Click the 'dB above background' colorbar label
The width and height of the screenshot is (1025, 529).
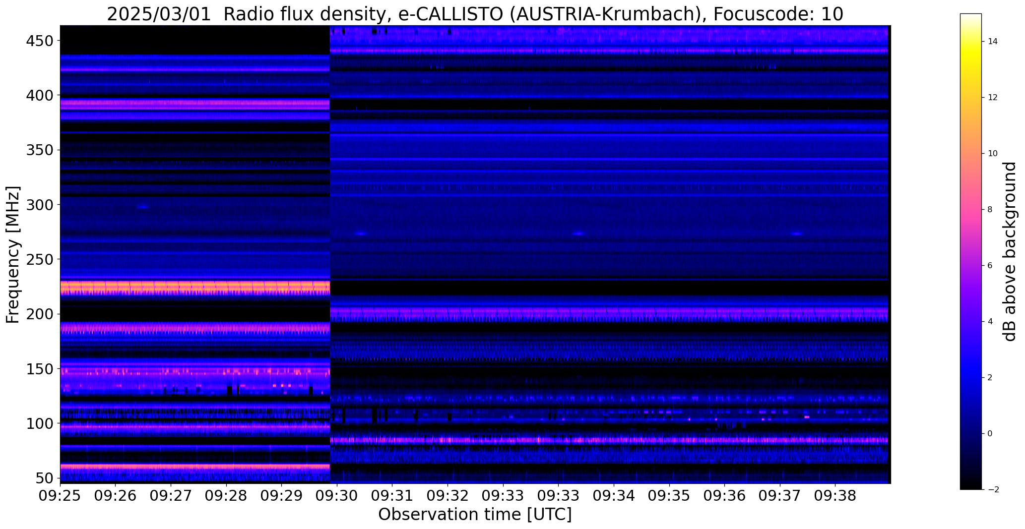click(x=1010, y=251)
